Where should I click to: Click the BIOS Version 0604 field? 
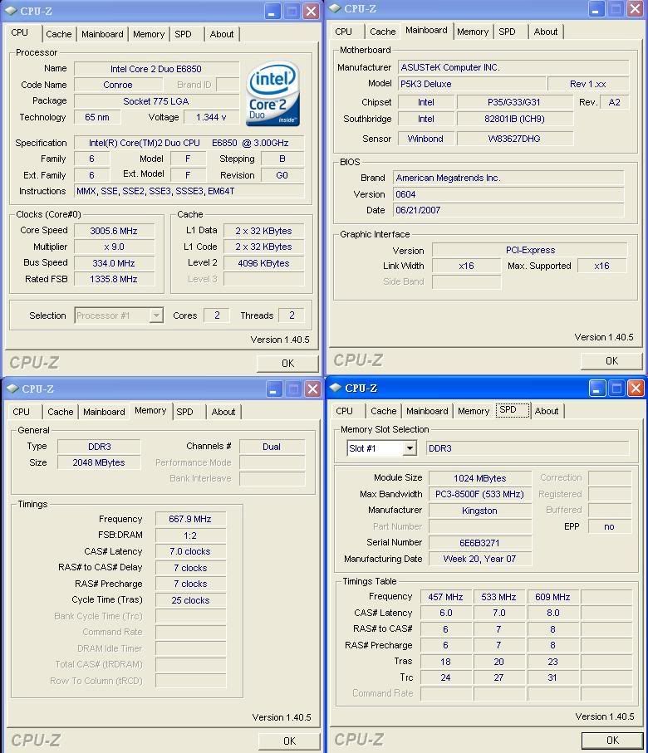tap(508, 194)
